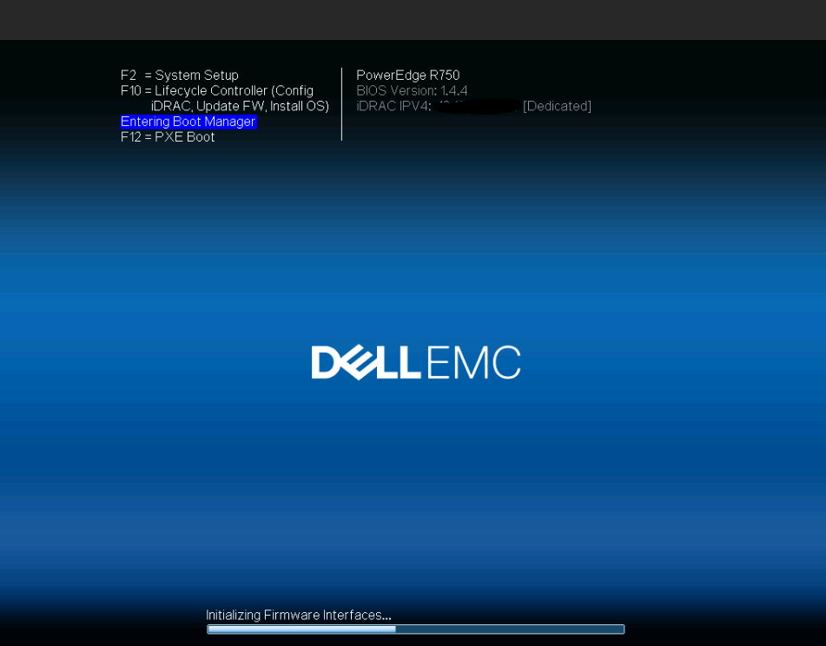Click the blacked-out iDRAC IP address
Viewport: 826px width, 646px height.
[478, 106]
